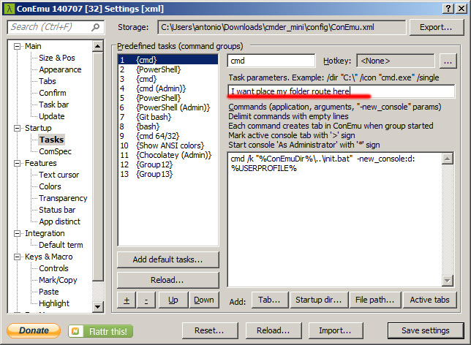The height and width of the screenshot is (345, 471).
Task: Open the Appearance settings page
Action: point(60,69)
